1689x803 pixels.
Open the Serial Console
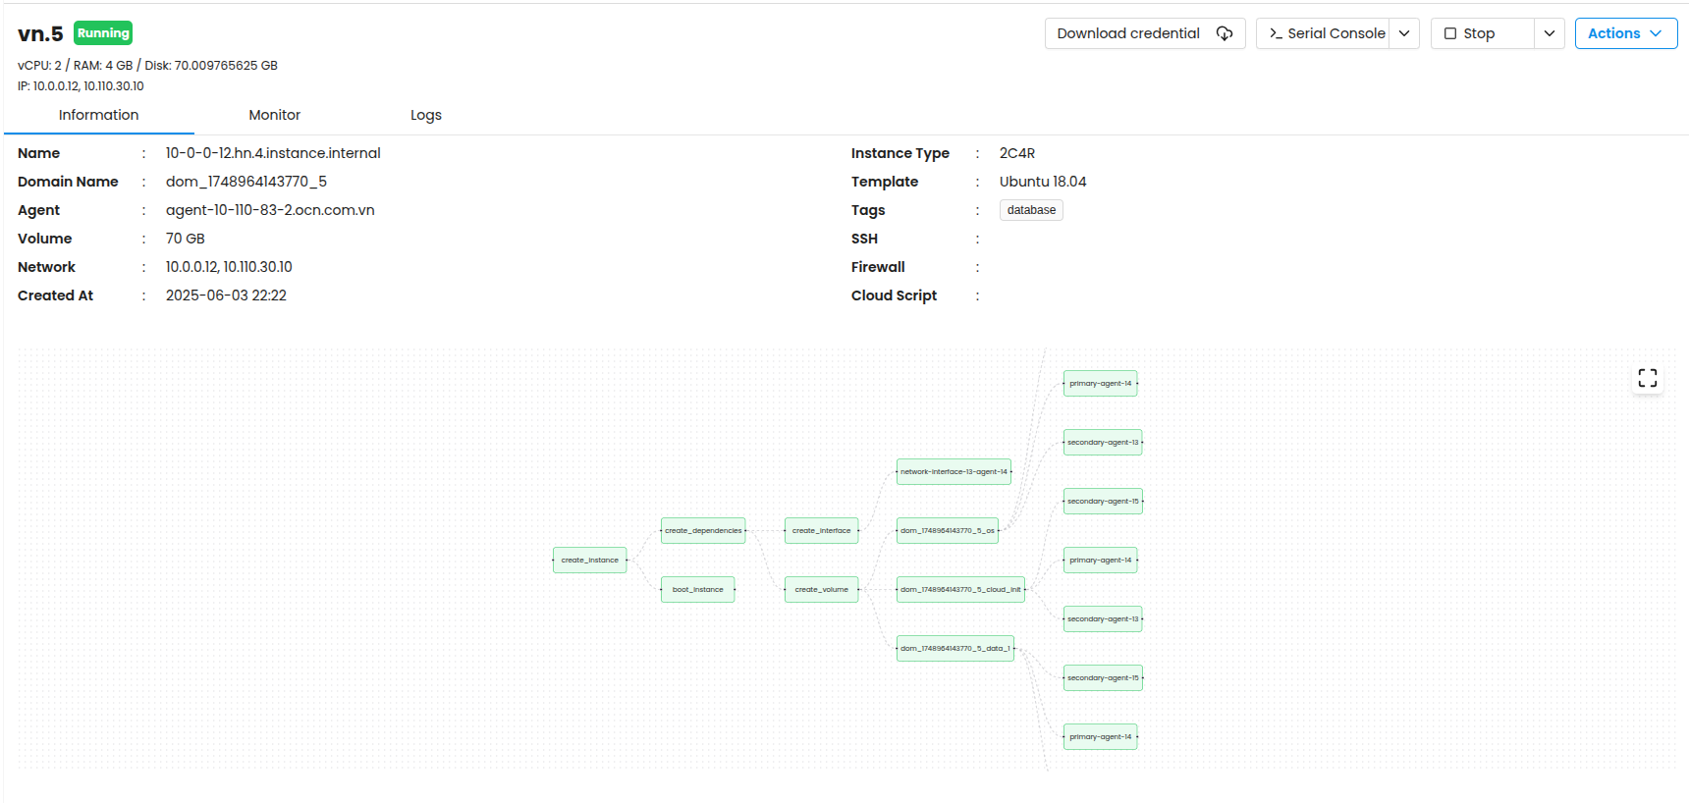pos(1326,33)
